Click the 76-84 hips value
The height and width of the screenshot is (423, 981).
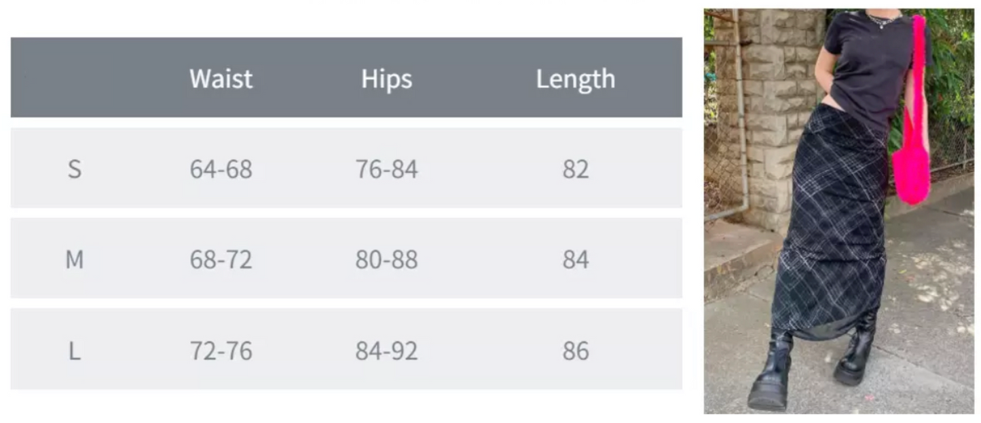coord(386,169)
